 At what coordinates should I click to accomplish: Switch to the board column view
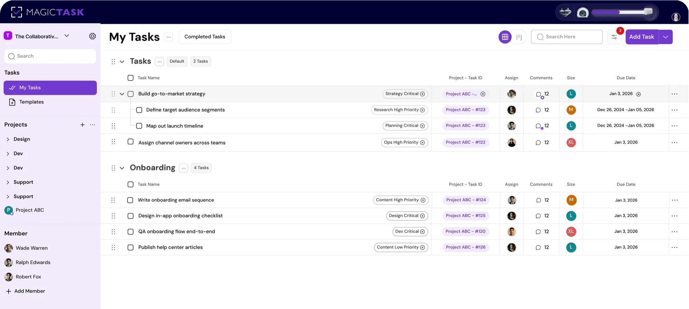pyautogui.click(x=519, y=37)
